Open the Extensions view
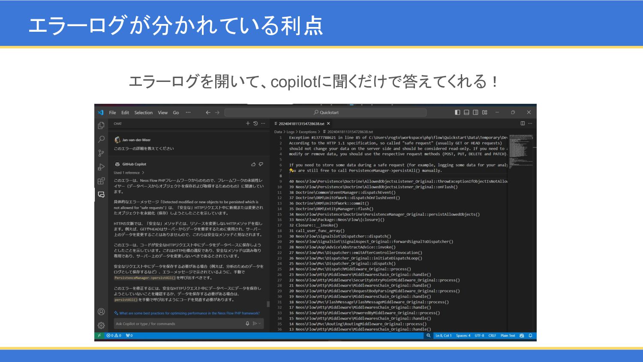Screen dimensions: 643x362 point(101,181)
